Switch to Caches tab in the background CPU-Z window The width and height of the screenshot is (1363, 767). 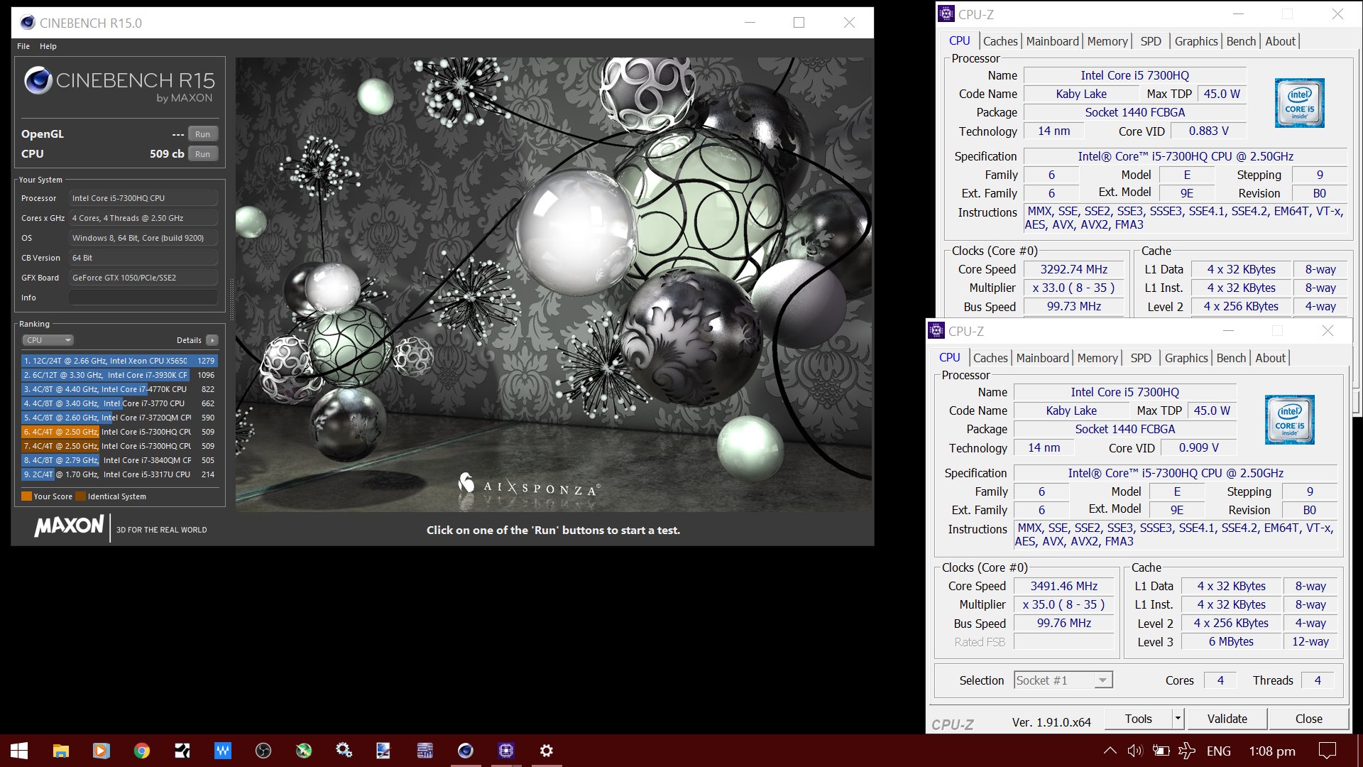point(1000,41)
